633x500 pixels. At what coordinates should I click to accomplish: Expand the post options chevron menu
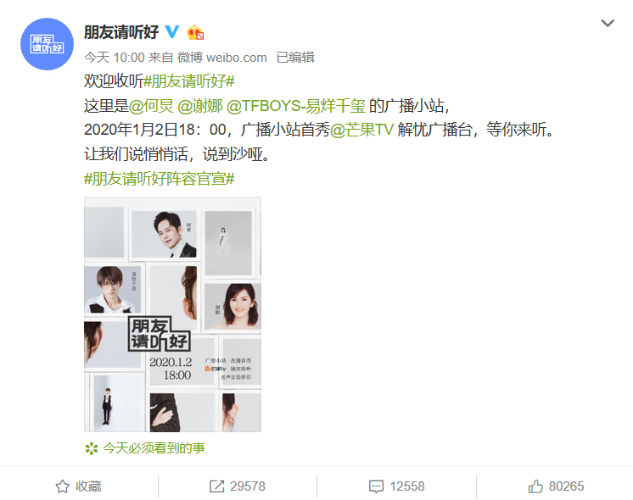(x=608, y=24)
